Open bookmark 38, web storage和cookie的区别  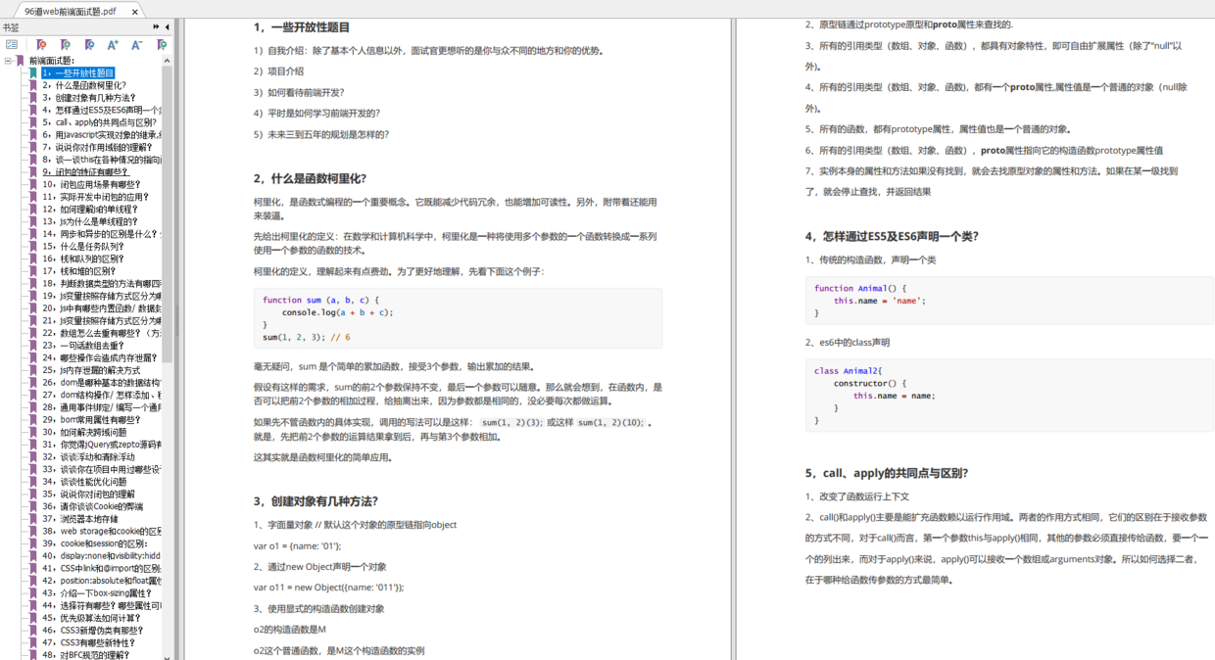[x=101, y=532]
